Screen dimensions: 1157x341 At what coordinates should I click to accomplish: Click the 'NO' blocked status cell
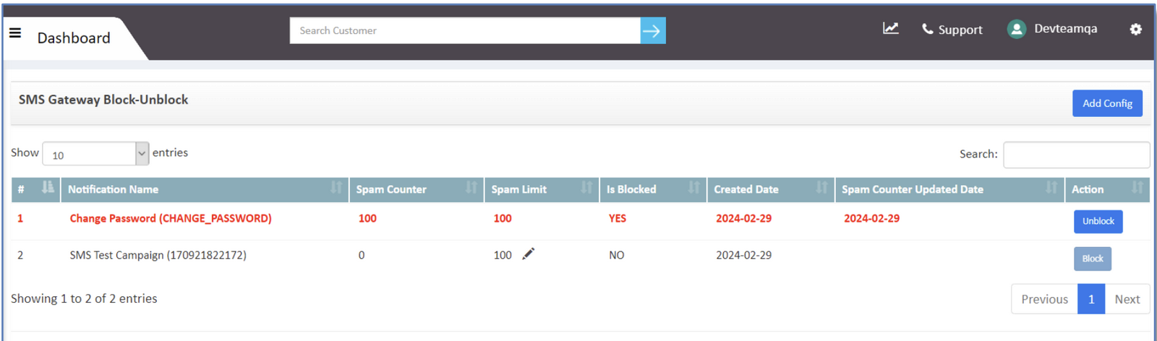[616, 255]
